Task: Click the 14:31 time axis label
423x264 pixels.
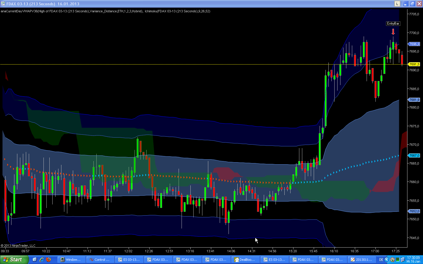Action: [252, 251]
